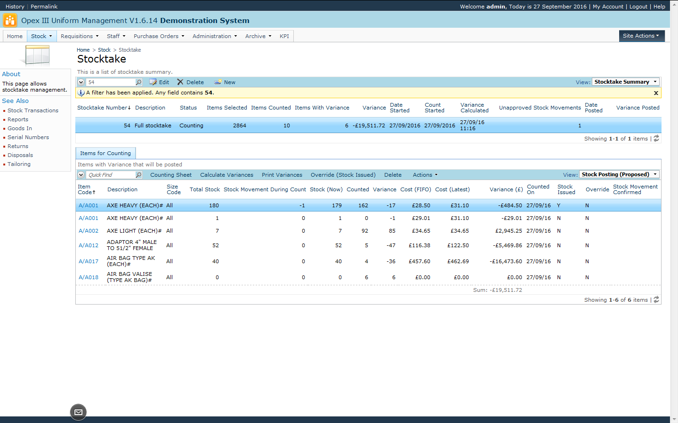
Task: Click the Logout link
Action: [x=638, y=7]
